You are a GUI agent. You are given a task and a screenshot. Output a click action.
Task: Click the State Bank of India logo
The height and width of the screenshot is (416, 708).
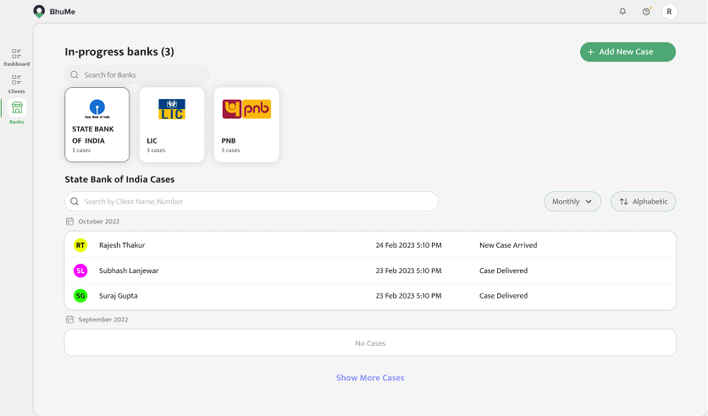[97, 108]
